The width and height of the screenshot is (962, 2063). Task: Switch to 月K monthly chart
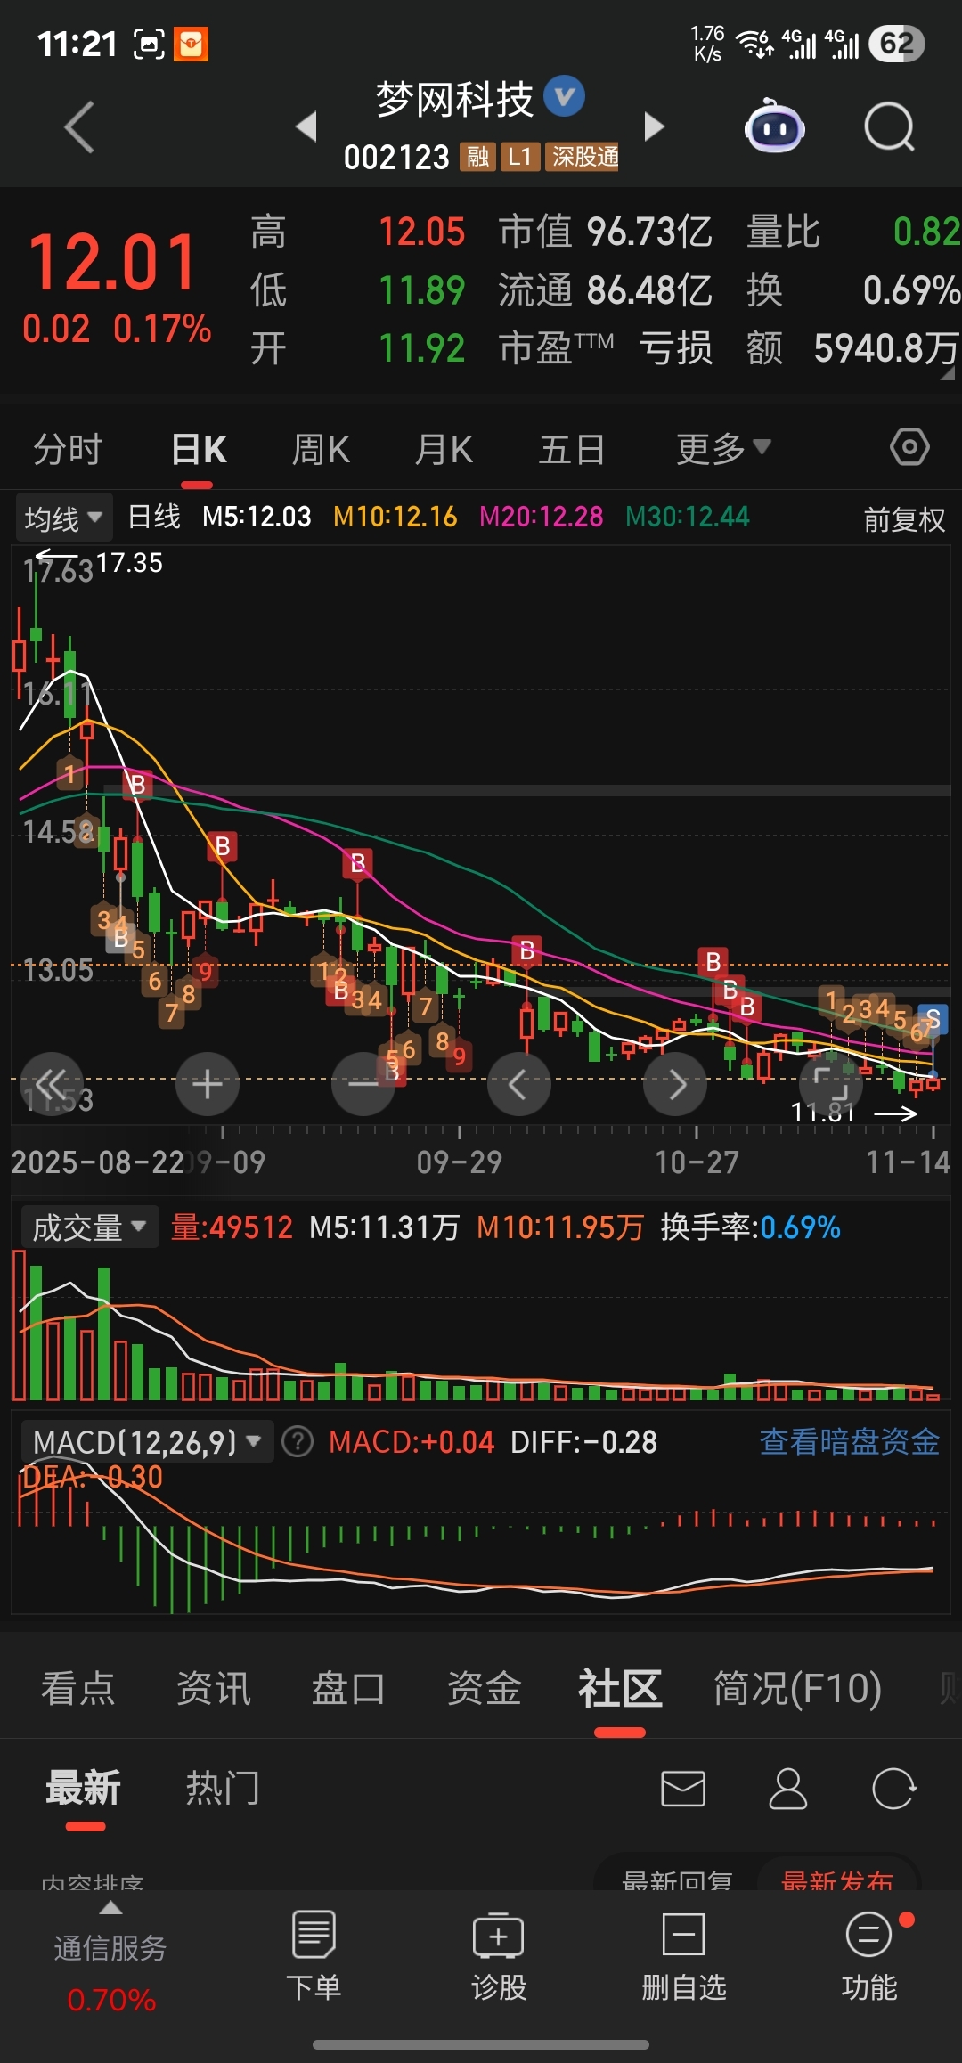pyautogui.click(x=444, y=448)
